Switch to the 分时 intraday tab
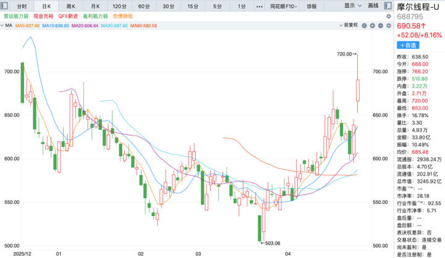 22,6
